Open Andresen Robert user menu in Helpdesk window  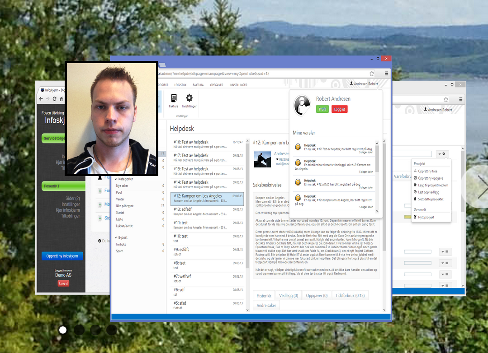coord(364,84)
